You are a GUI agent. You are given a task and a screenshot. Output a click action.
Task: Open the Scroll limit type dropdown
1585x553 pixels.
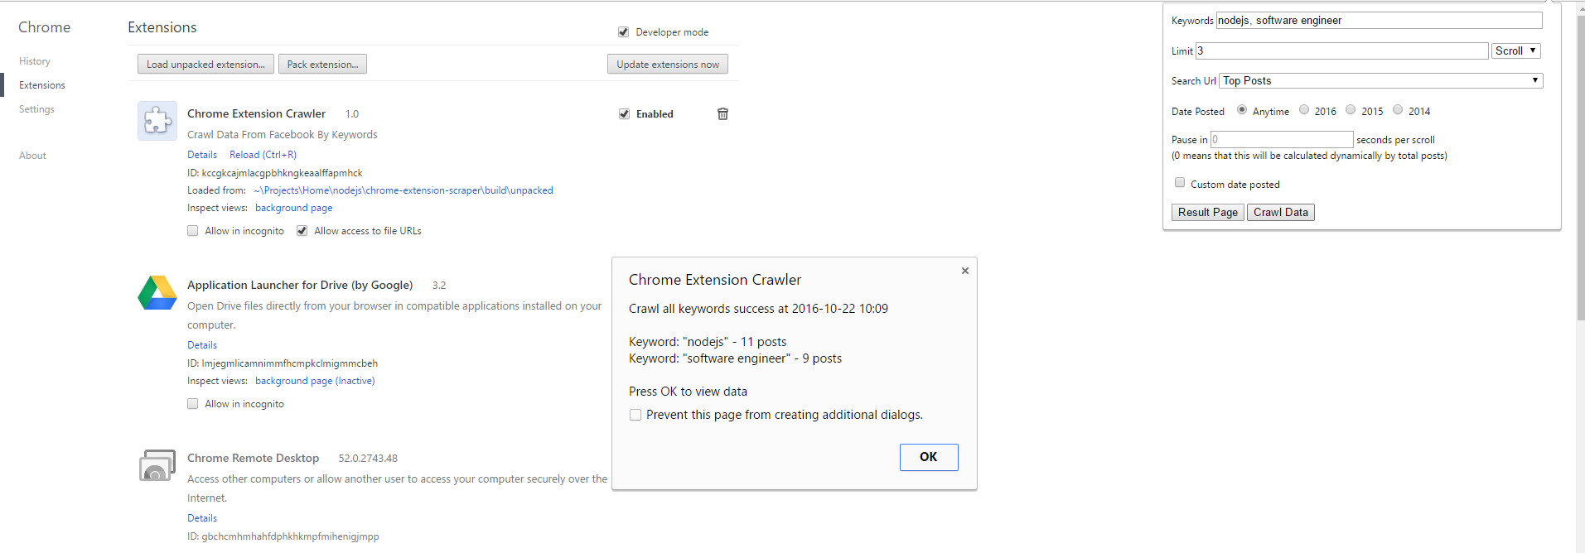pyautogui.click(x=1516, y=50)
